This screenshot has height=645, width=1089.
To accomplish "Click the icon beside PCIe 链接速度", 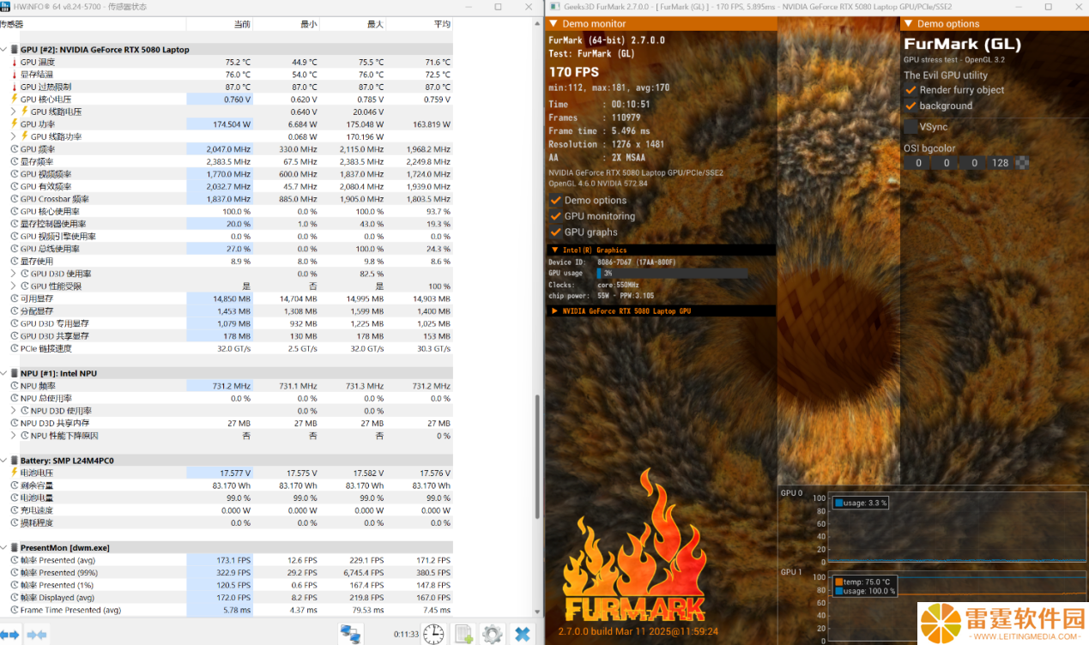I will point(15,348).
